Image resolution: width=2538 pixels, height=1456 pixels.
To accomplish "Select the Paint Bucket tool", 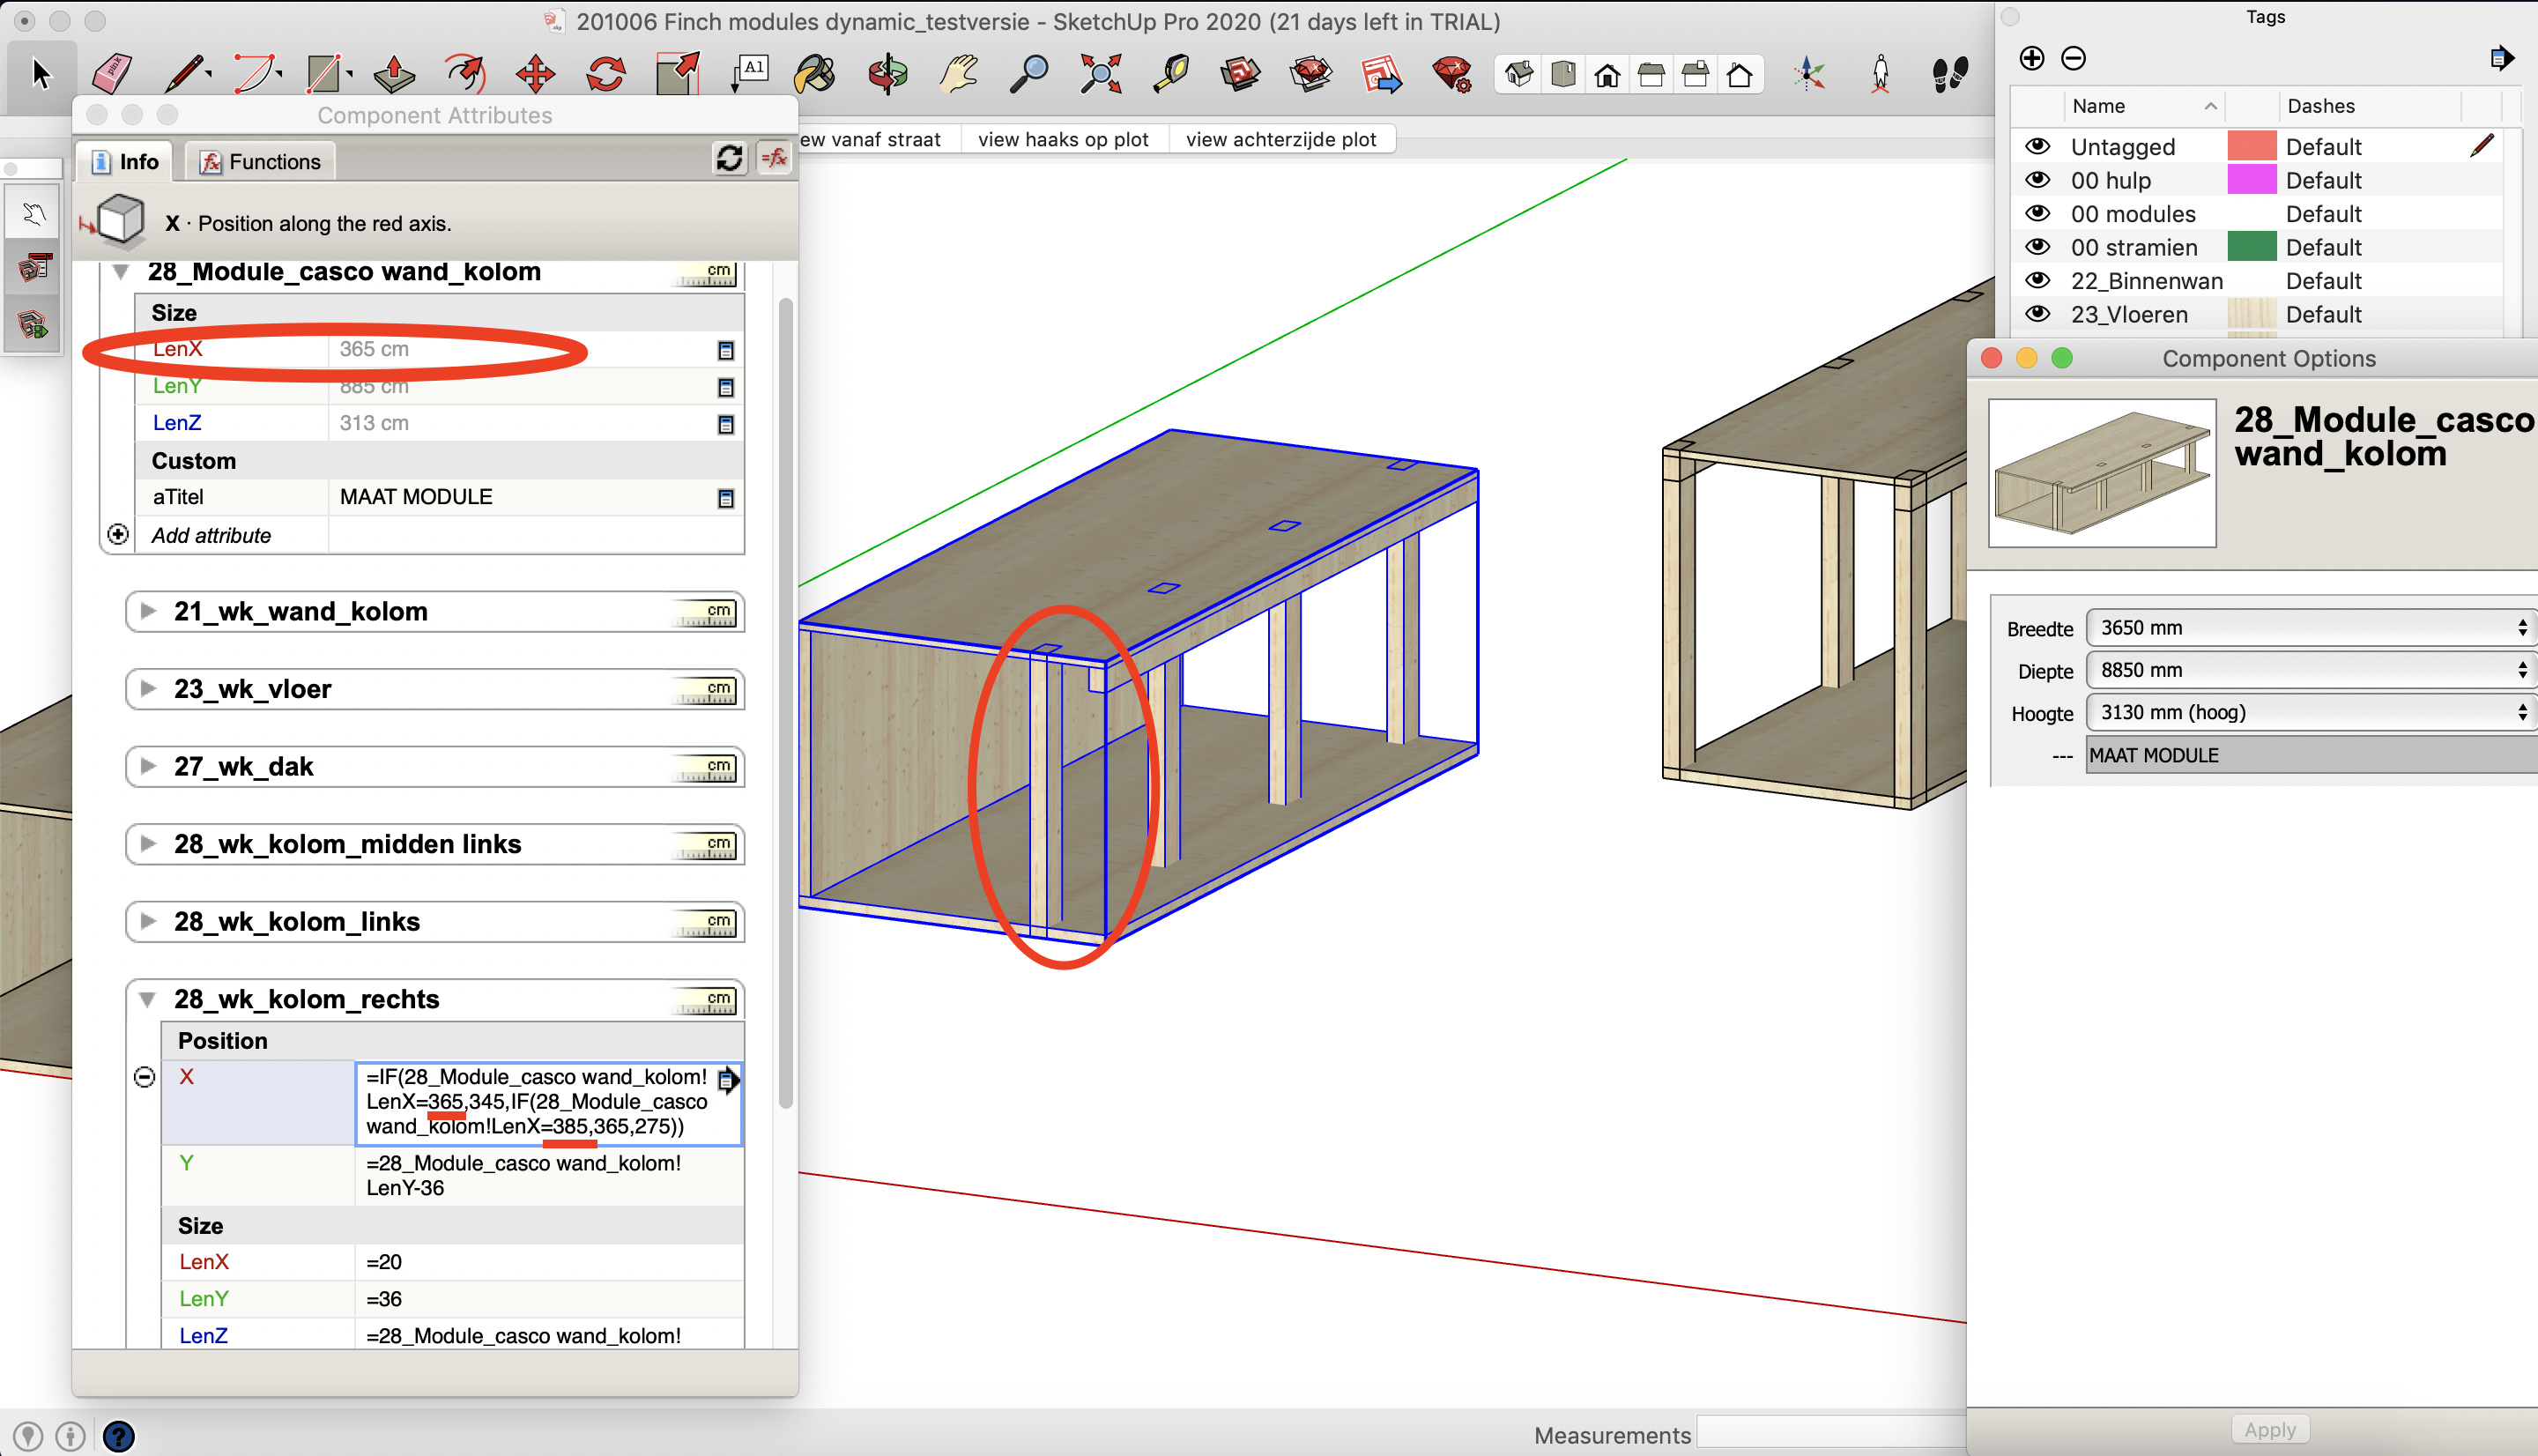I will [813, 73].
